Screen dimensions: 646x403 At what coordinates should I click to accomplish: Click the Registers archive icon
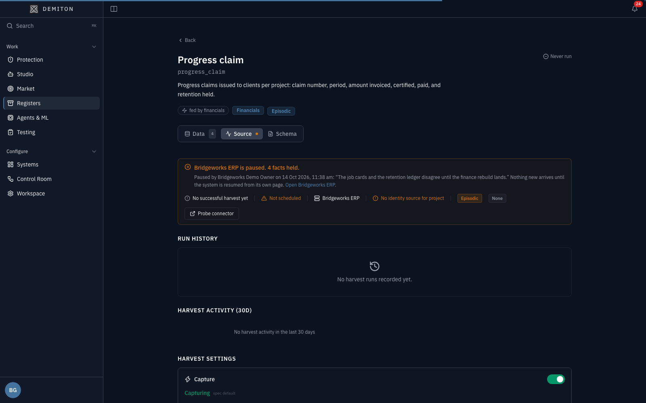pyautogui.click(x=10, y=103)
